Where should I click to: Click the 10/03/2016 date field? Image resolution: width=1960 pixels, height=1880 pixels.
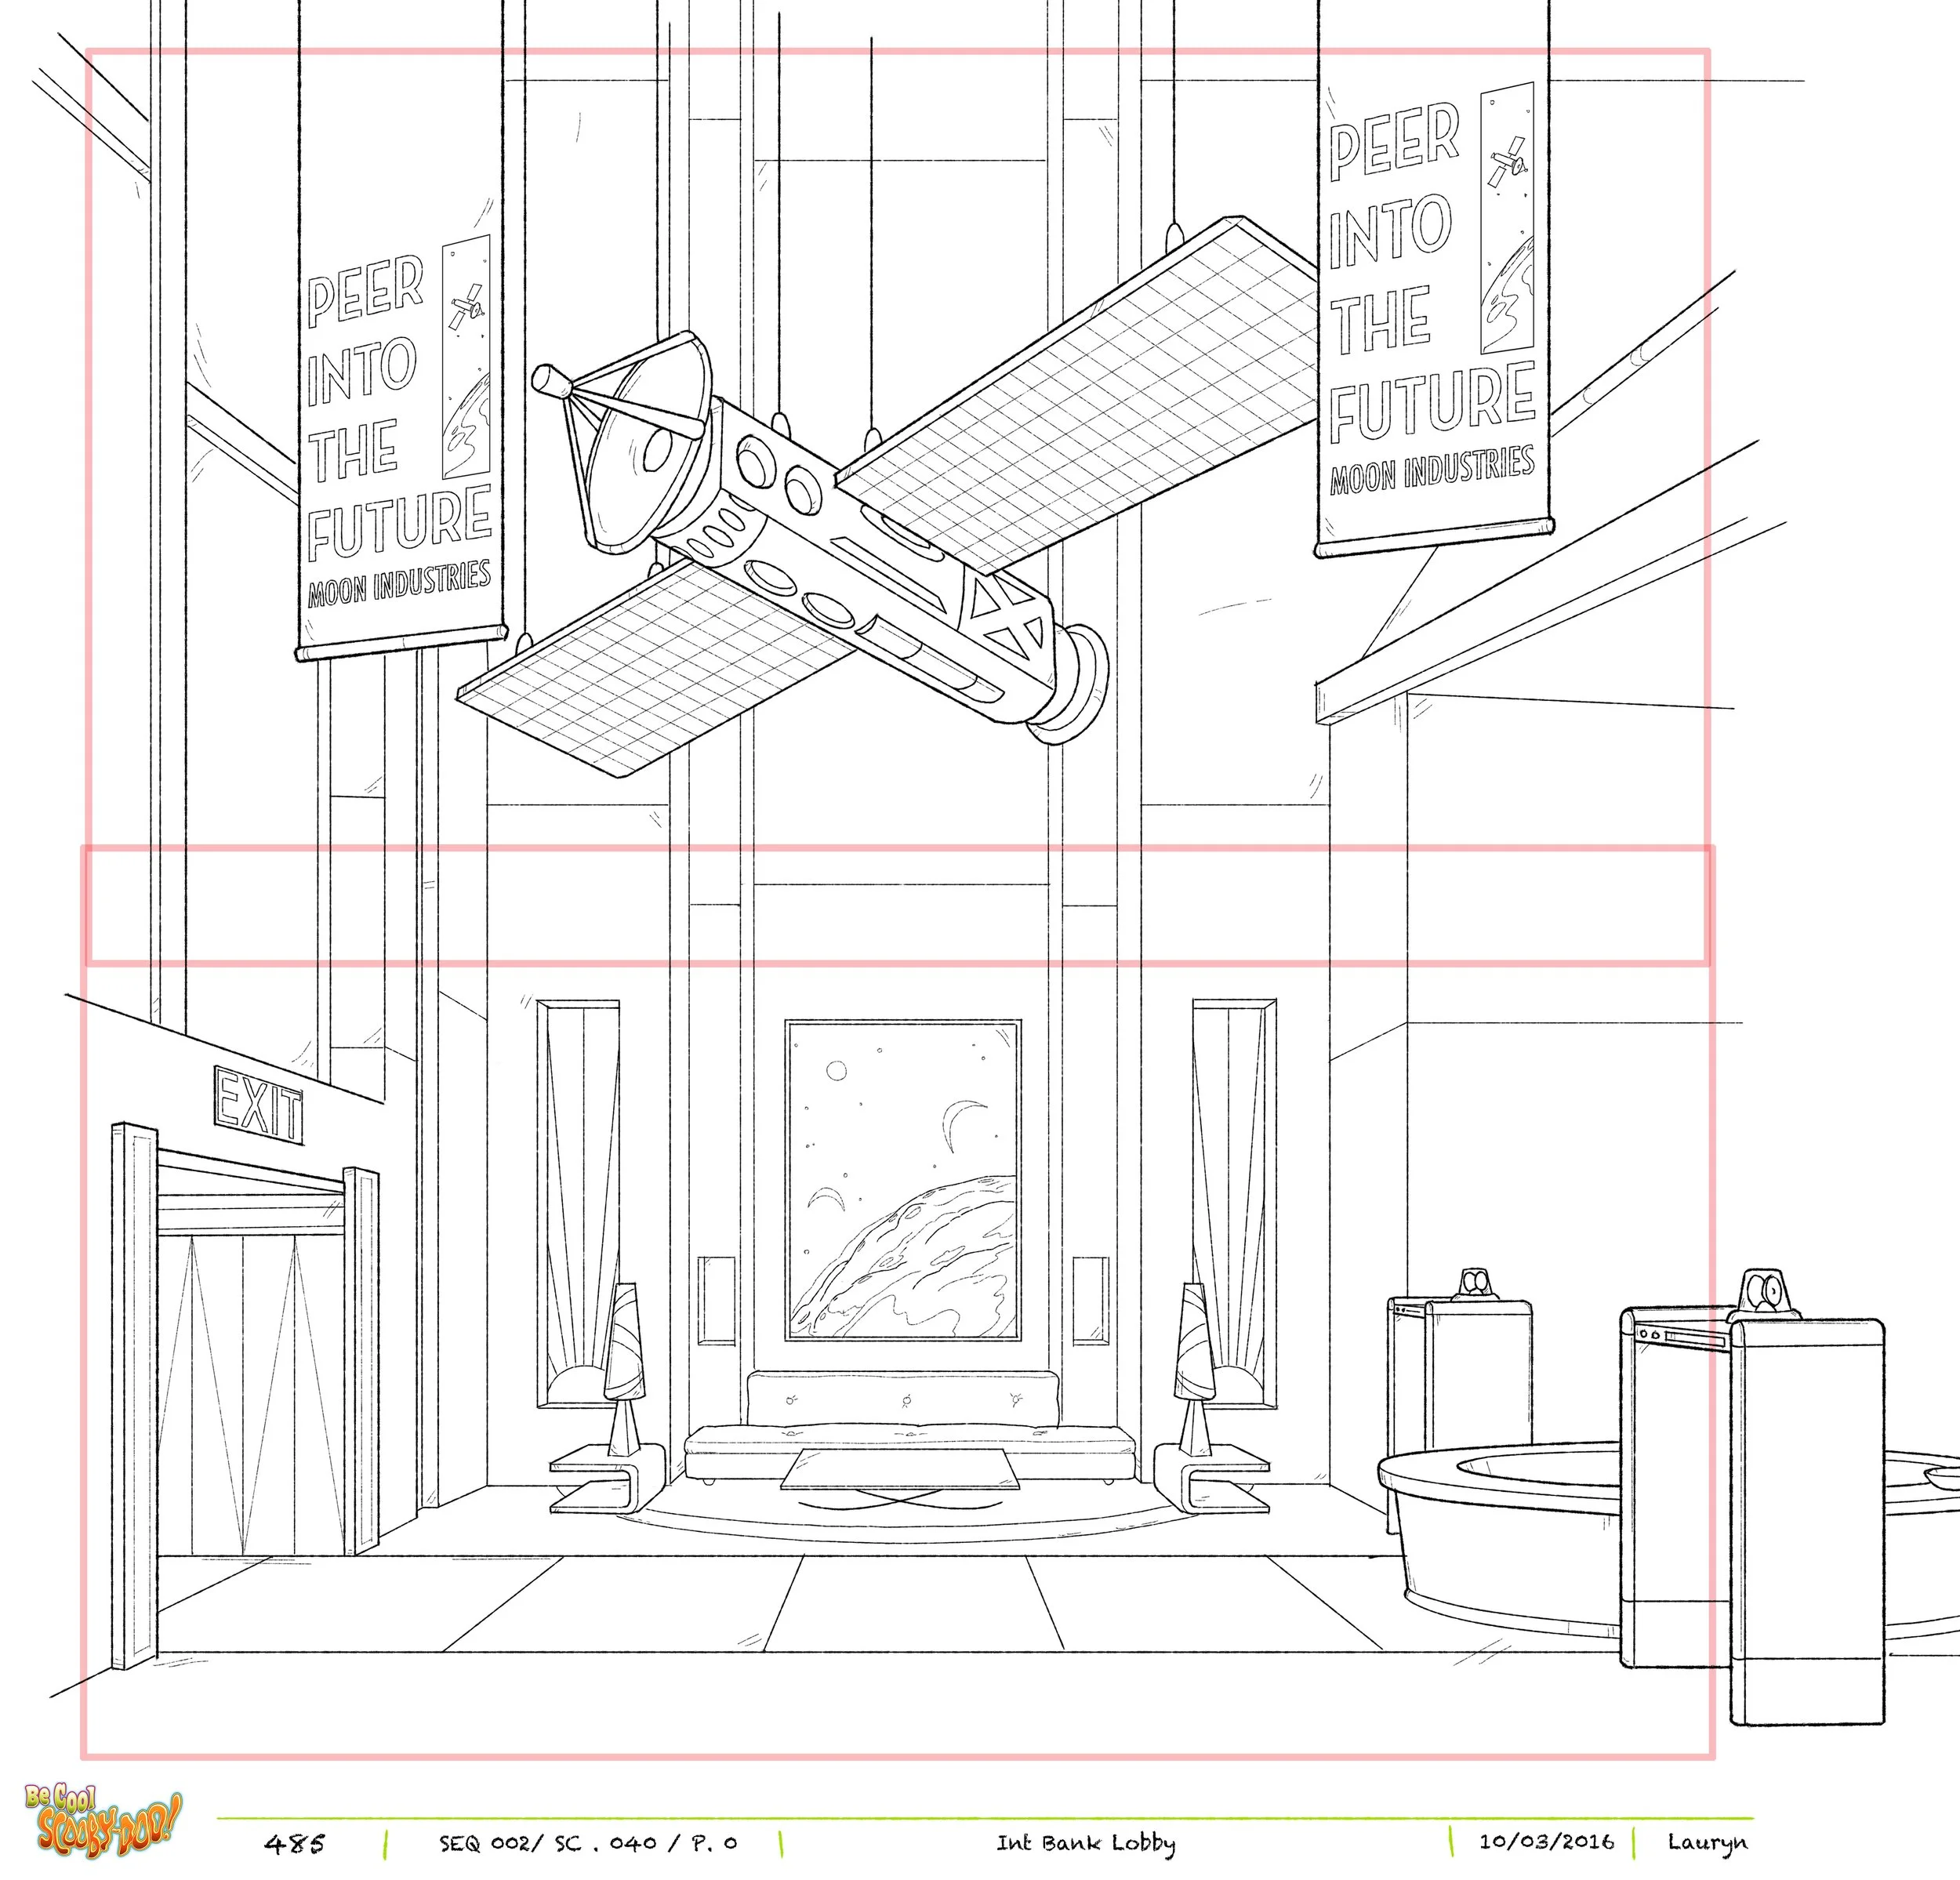1546,1842
